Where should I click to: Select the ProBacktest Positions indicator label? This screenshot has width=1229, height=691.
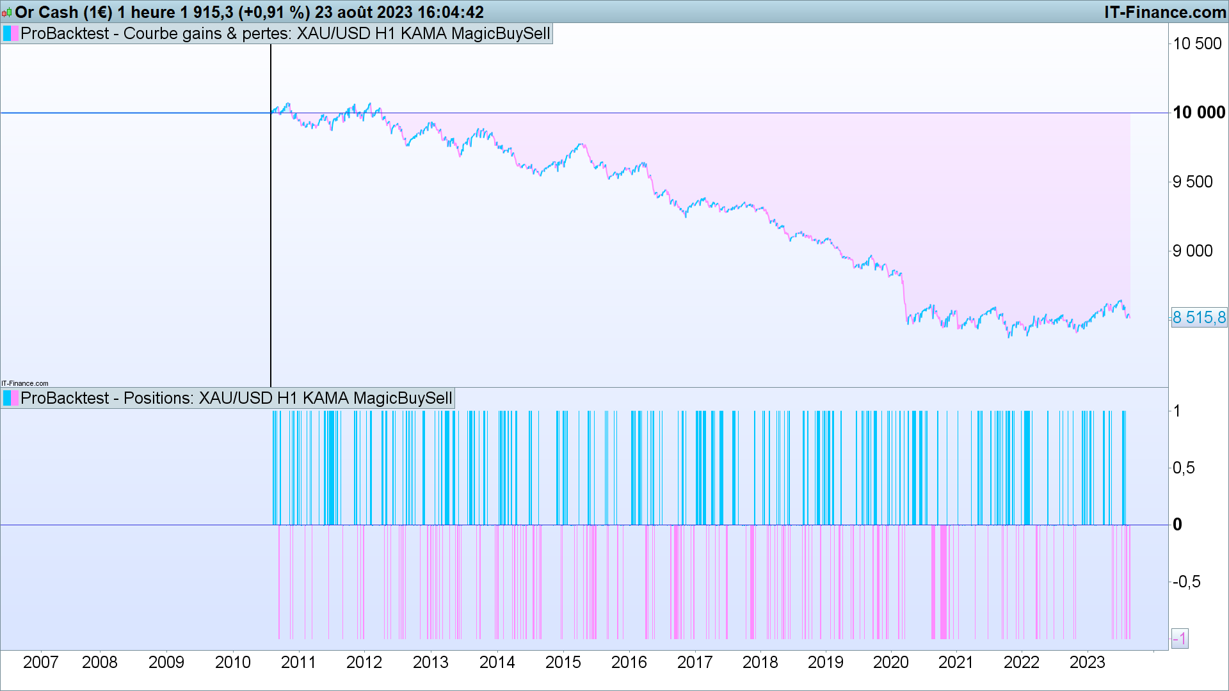(x=236, y=398)
